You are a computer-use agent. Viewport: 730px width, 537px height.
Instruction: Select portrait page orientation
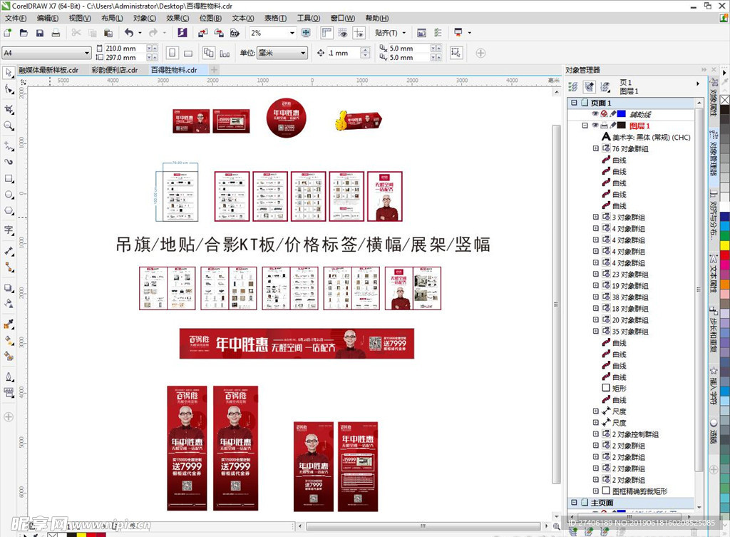pos(173,53)
